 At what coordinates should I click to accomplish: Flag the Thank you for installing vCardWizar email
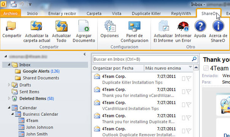point(189,91)
